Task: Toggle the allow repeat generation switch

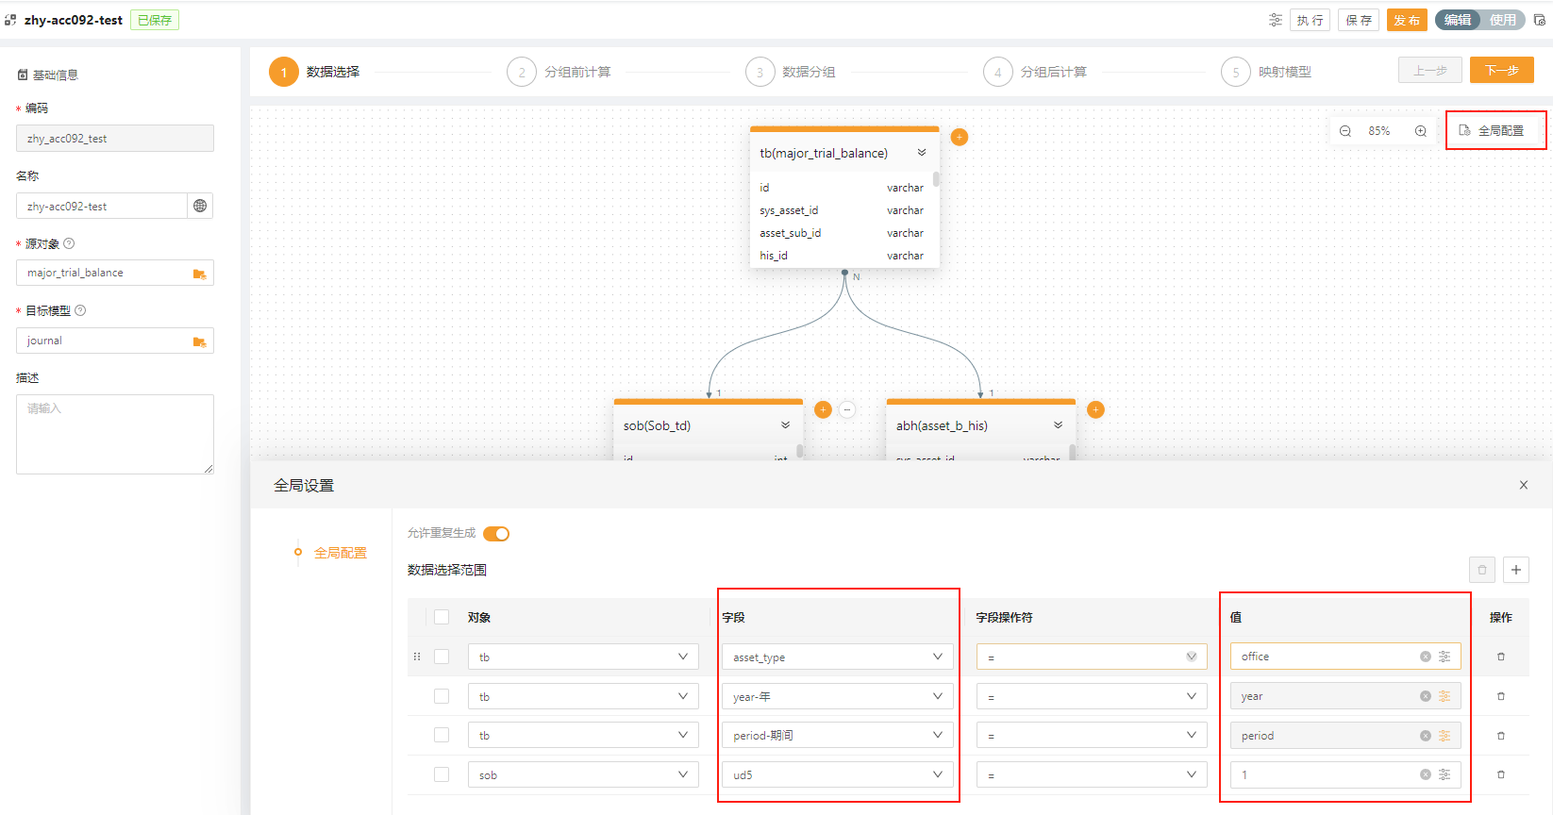Action: (x=496, y=534)
